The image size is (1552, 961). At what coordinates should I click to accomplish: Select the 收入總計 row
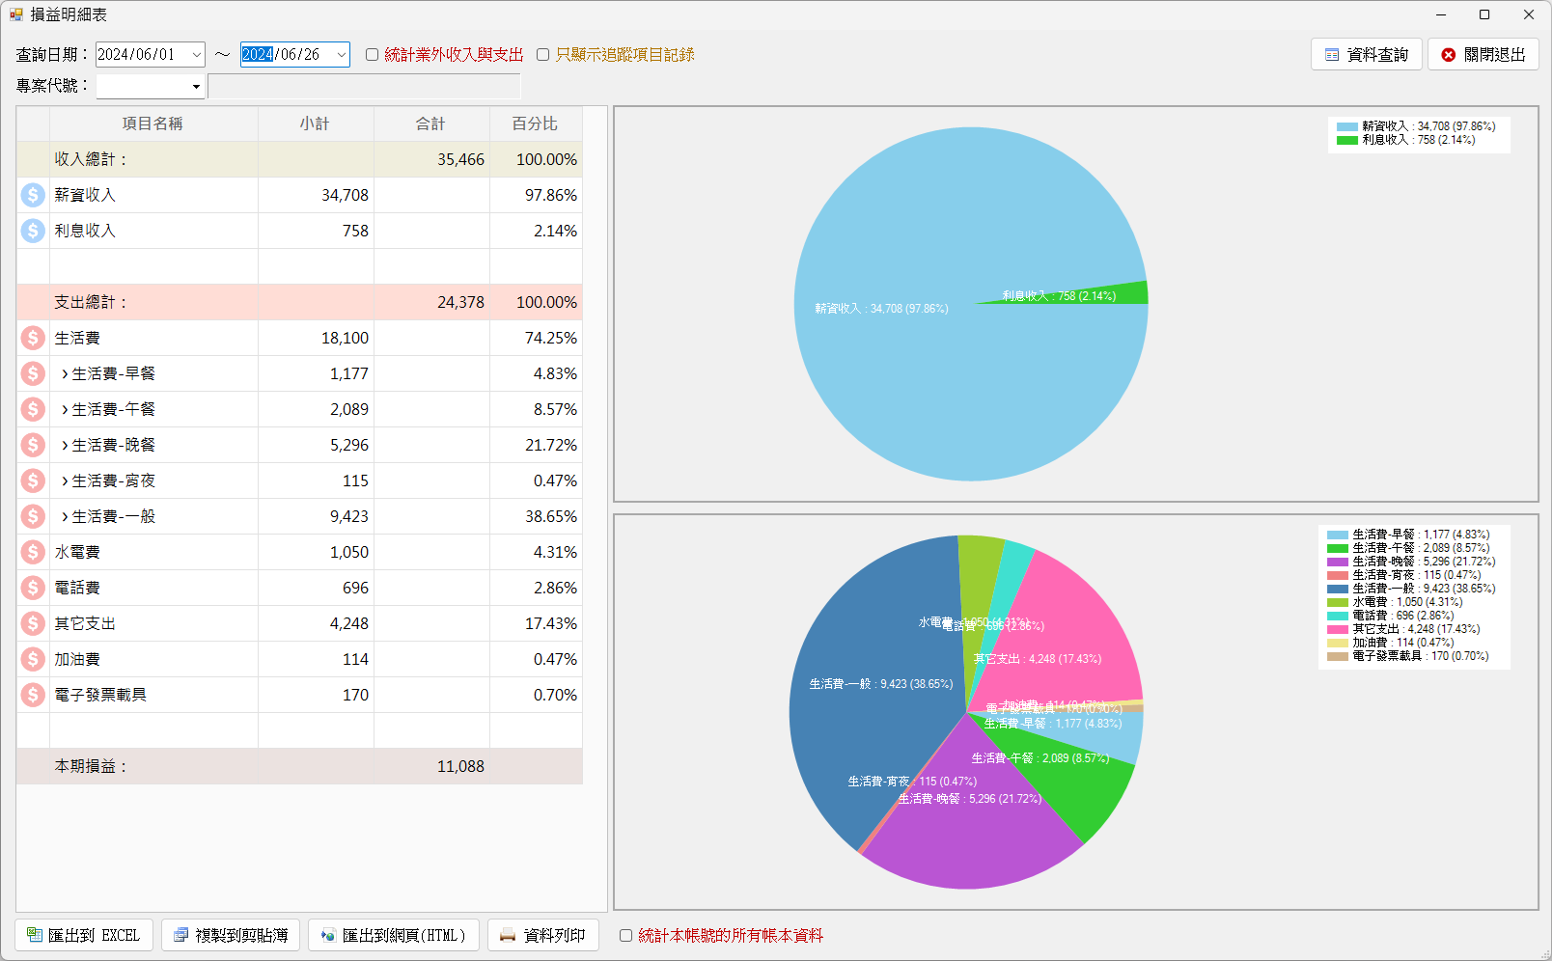pos(299,159)
